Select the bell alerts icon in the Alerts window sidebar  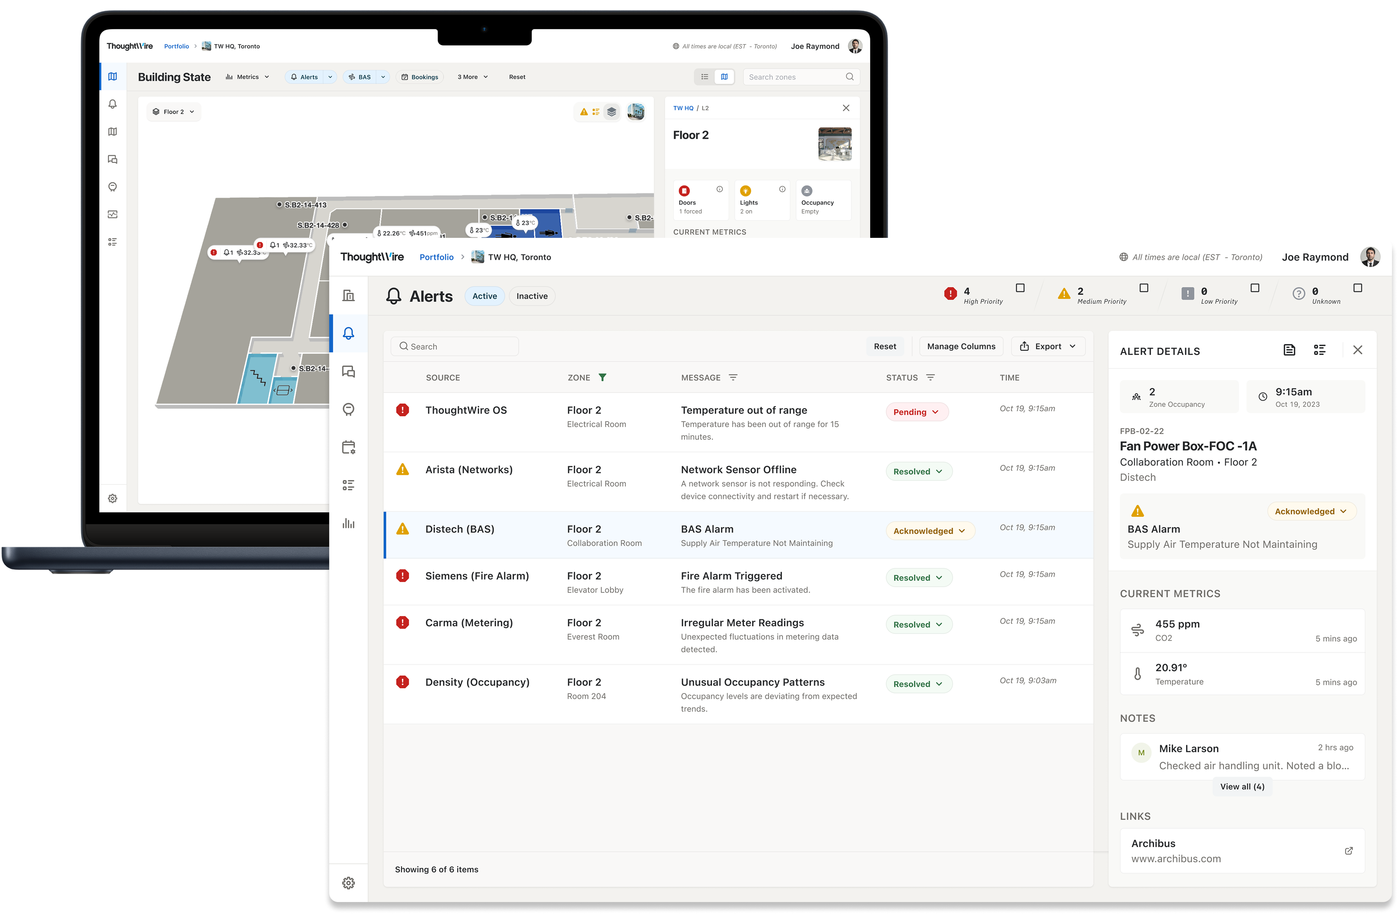(x=348, y=333)
